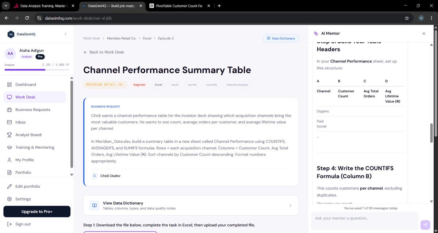The width and height of the screenshot is (438, 233).
Task: Click Back to Work Desk link
Action: point(104,52)
